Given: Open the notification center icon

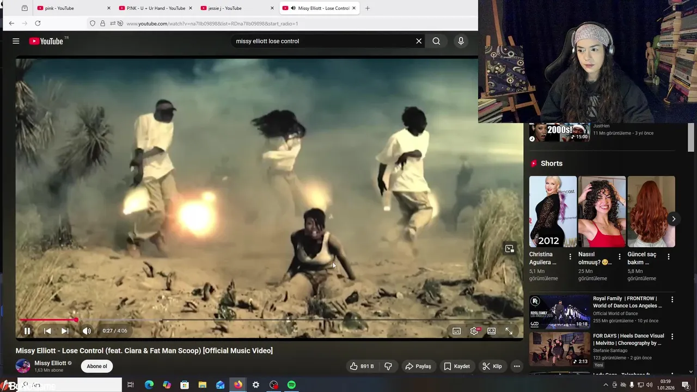Looking at the screenshot, I should pos(686,385).
